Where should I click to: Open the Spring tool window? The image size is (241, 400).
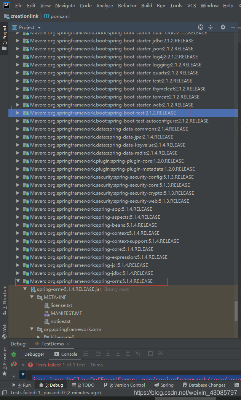point(164,385)
